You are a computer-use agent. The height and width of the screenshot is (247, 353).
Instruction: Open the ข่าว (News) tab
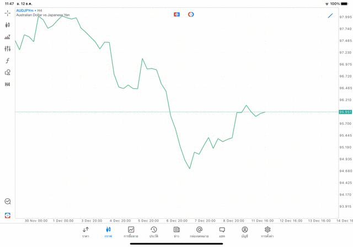click(x=176, y=232)
